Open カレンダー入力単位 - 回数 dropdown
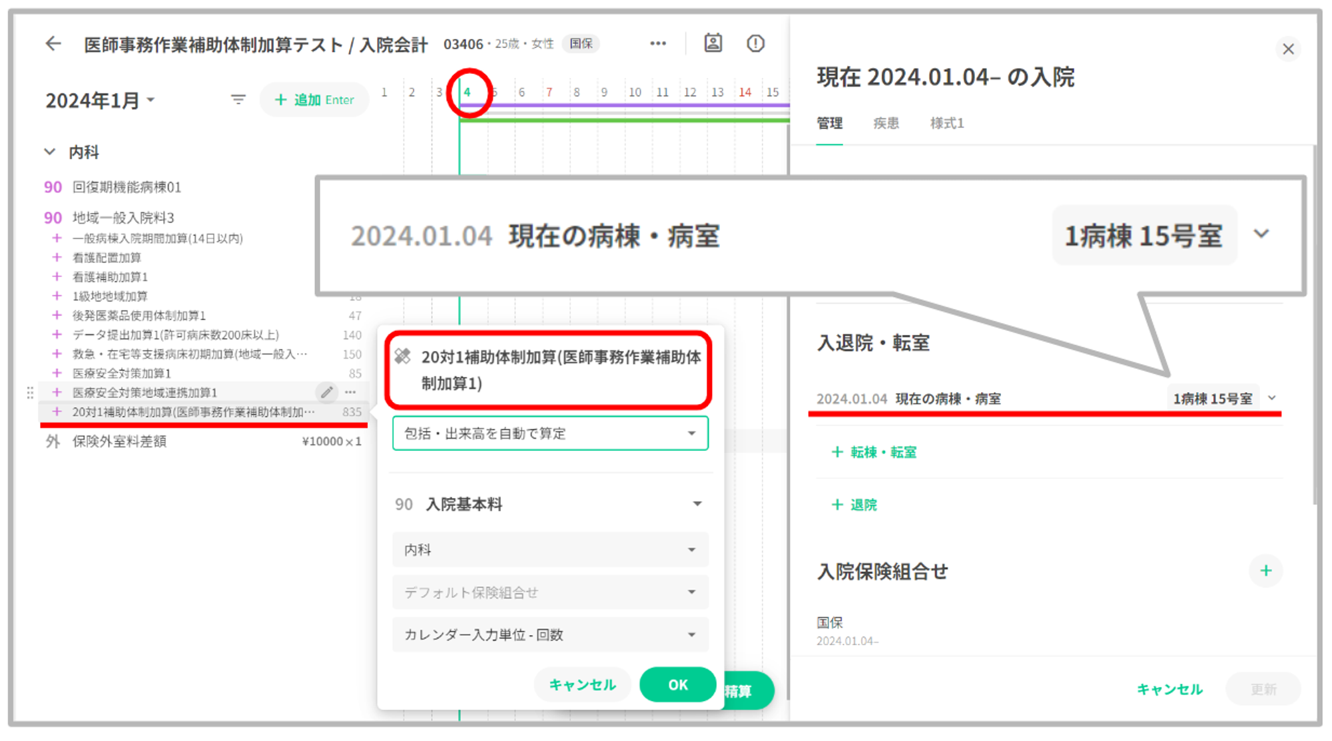Viewport: 1332px width, 741px height. pyautogui.click(x=550, y=634)
